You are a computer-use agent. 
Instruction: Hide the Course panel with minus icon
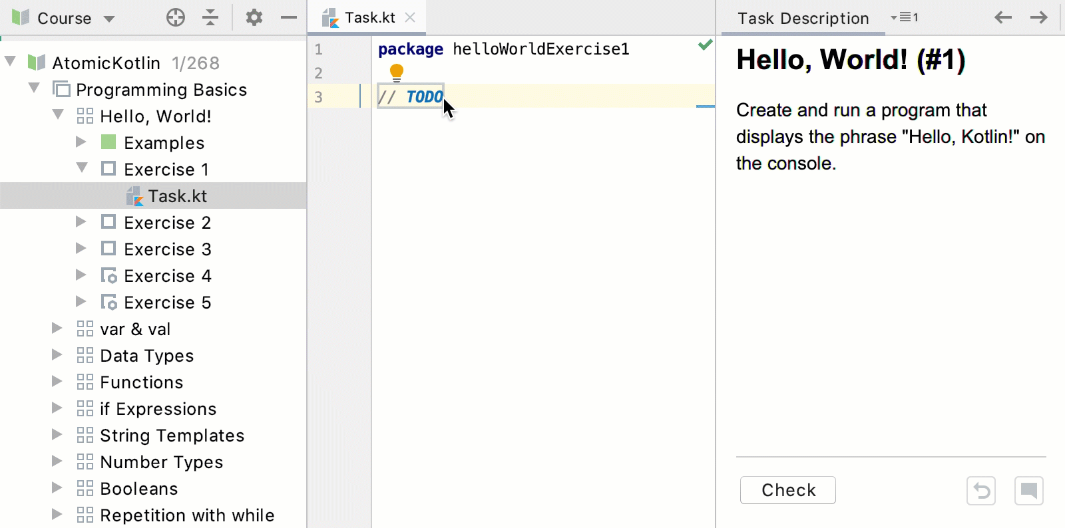click(x=289, y=17)
